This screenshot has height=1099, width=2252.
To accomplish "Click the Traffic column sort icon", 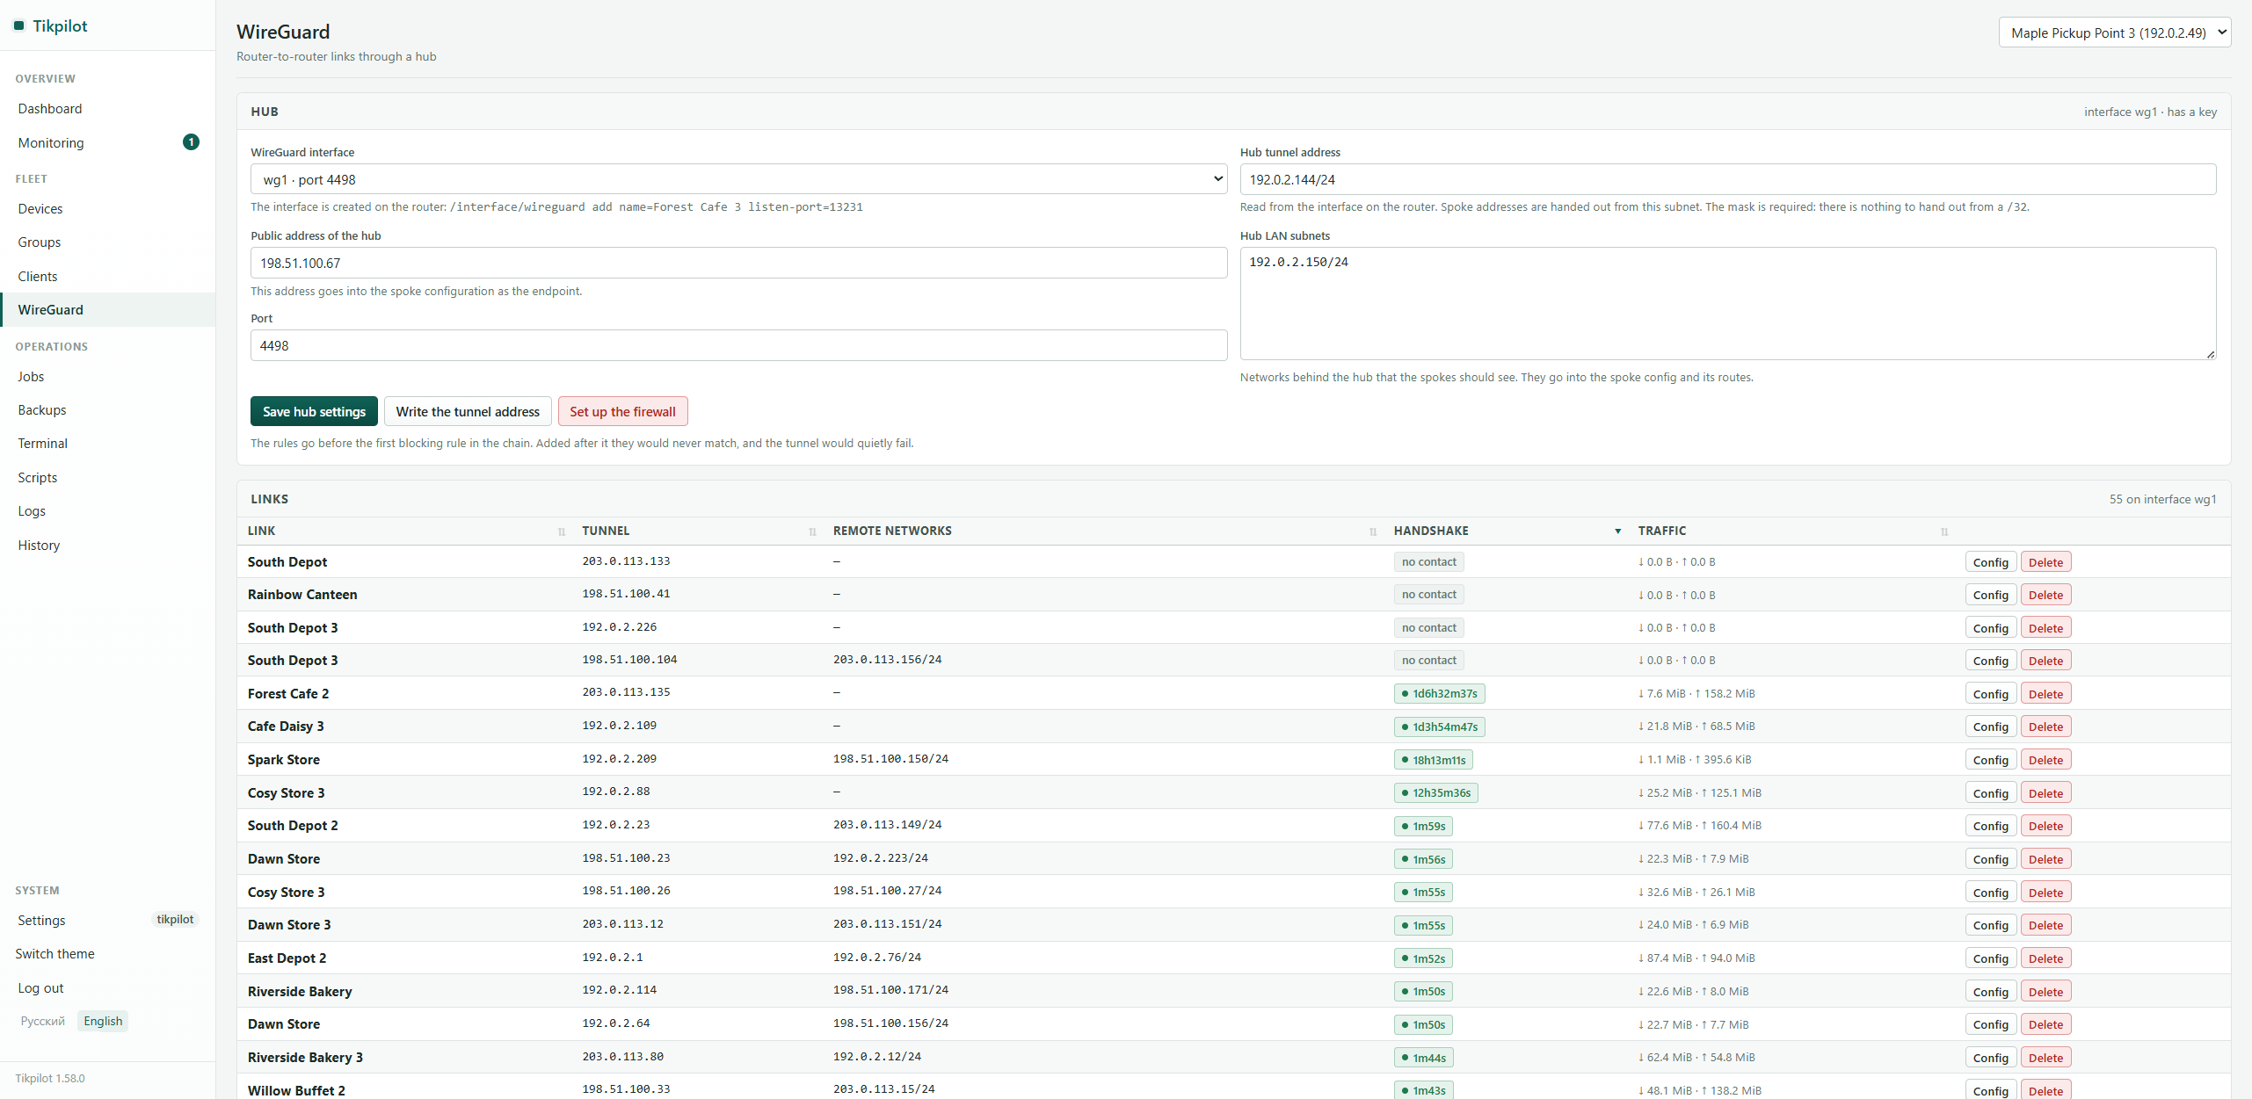I will (x=1944, y=531).
